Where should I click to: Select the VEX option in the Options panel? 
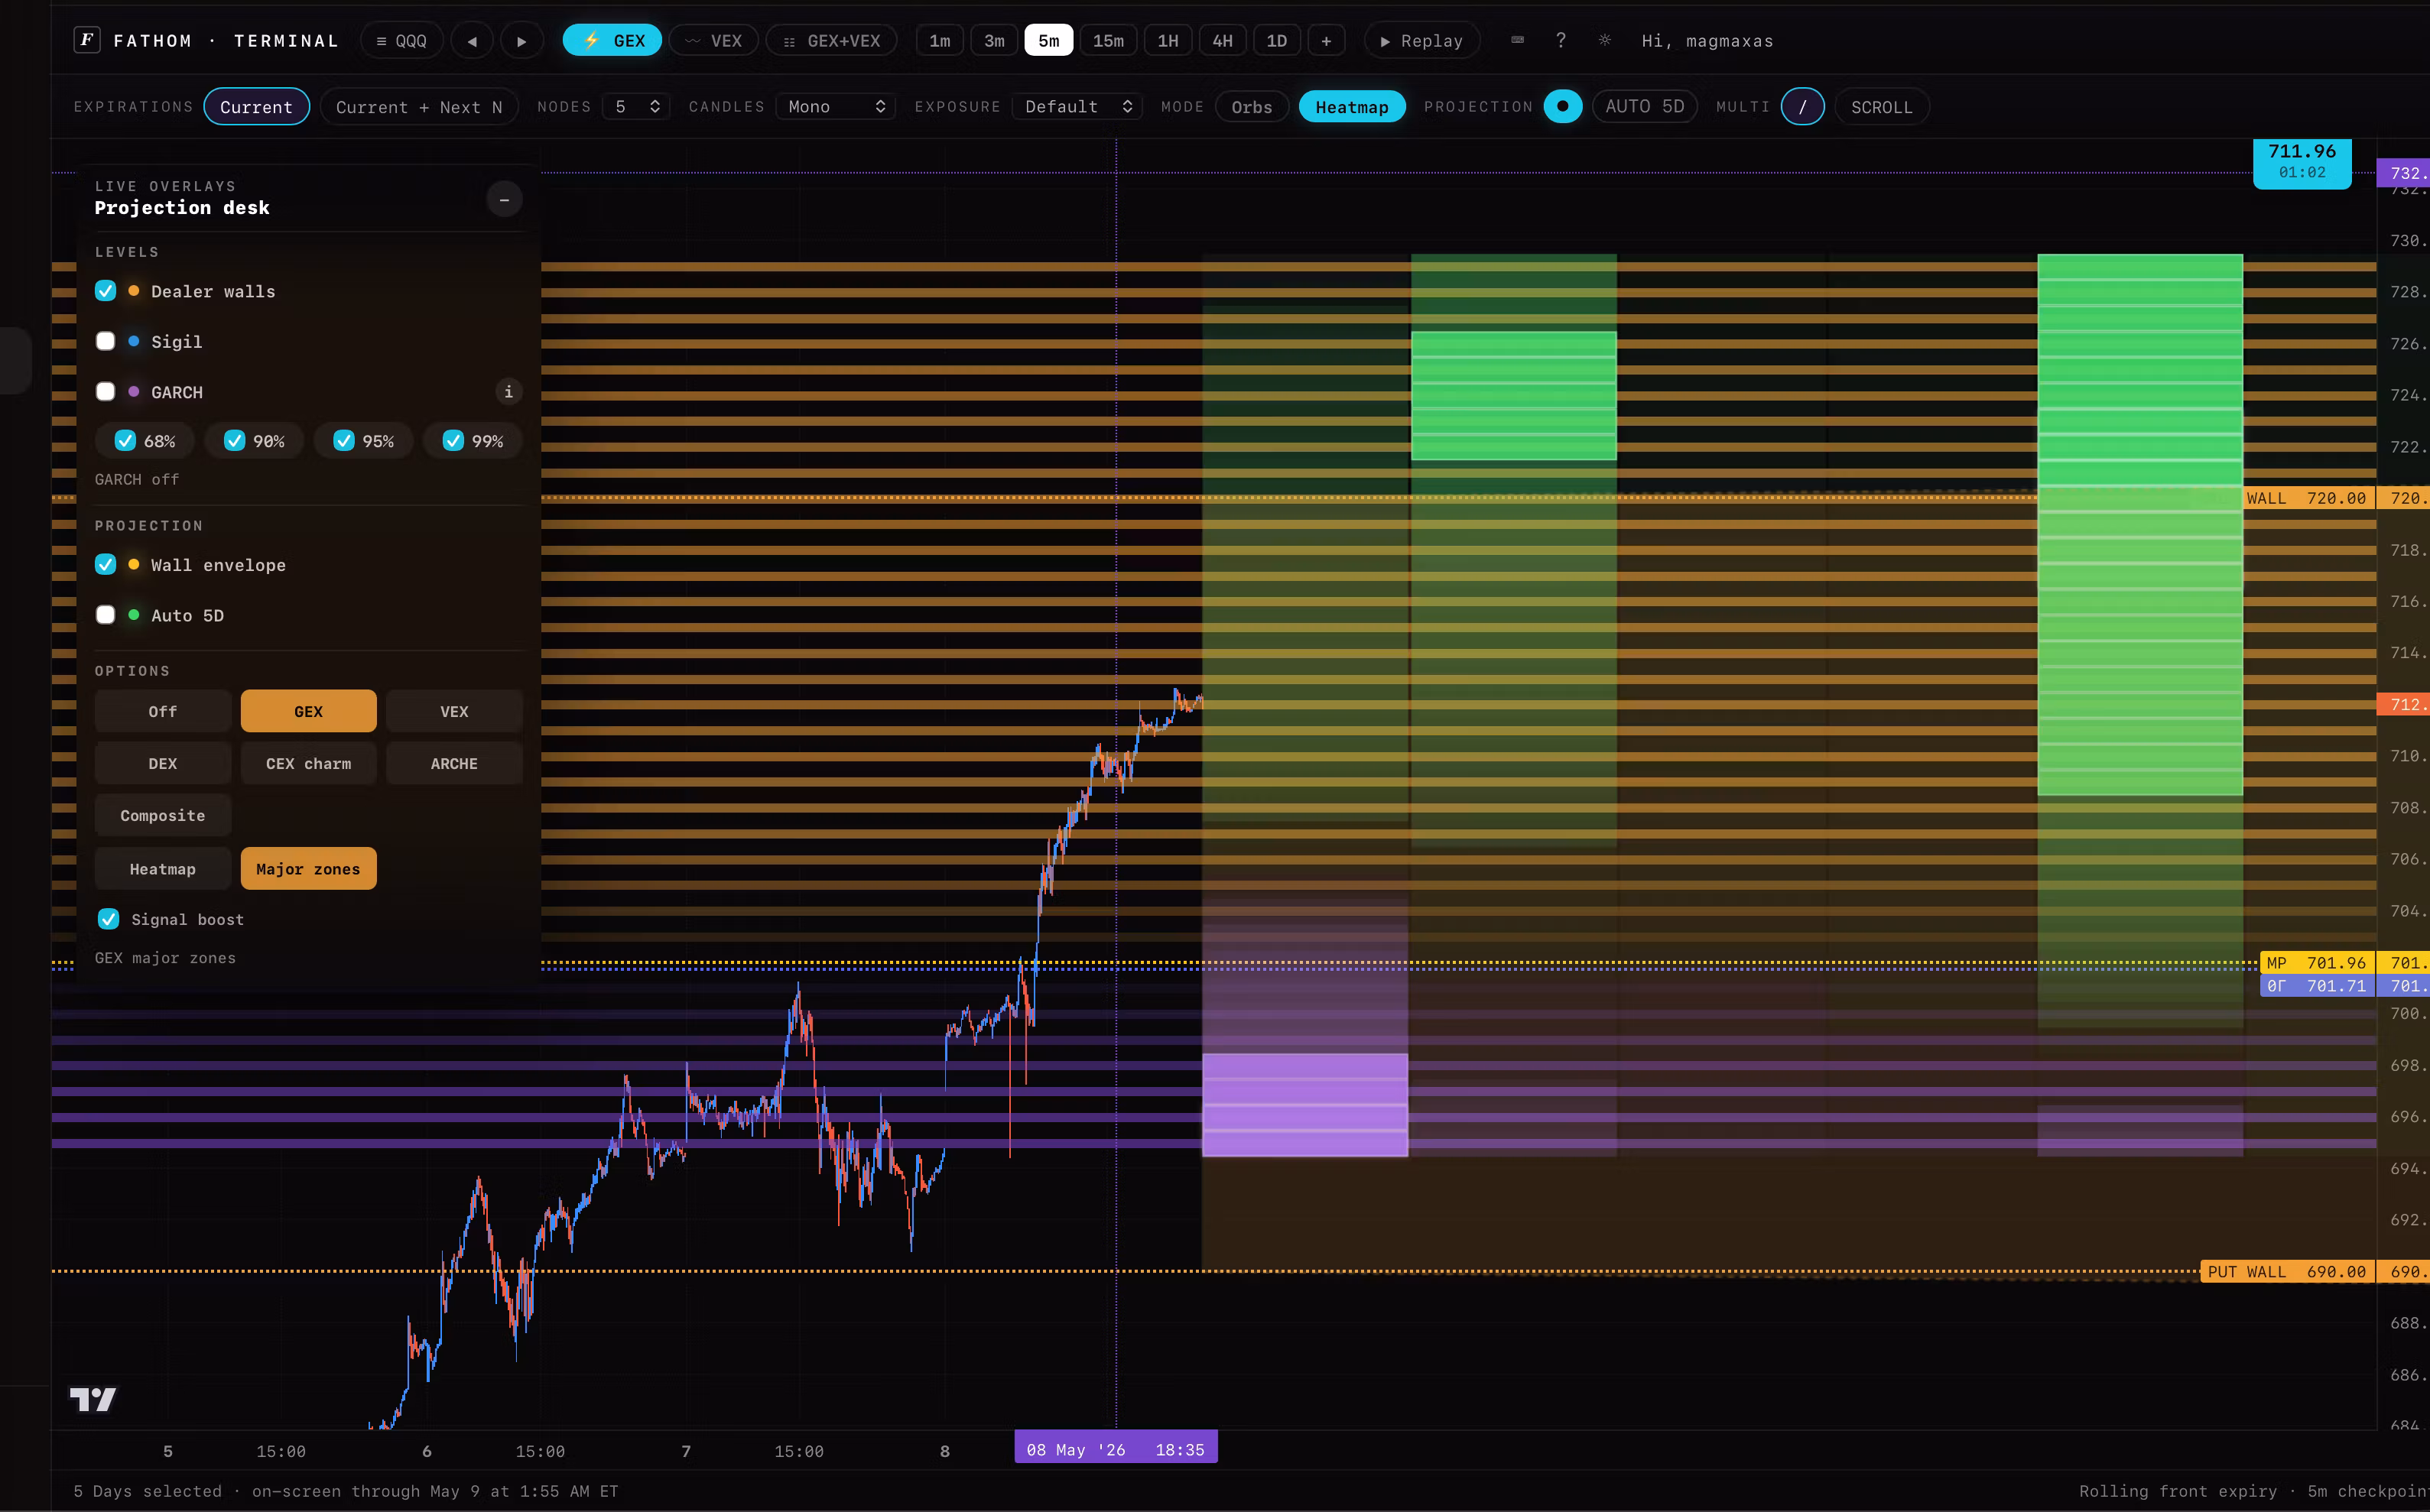[x=454, y=711]
